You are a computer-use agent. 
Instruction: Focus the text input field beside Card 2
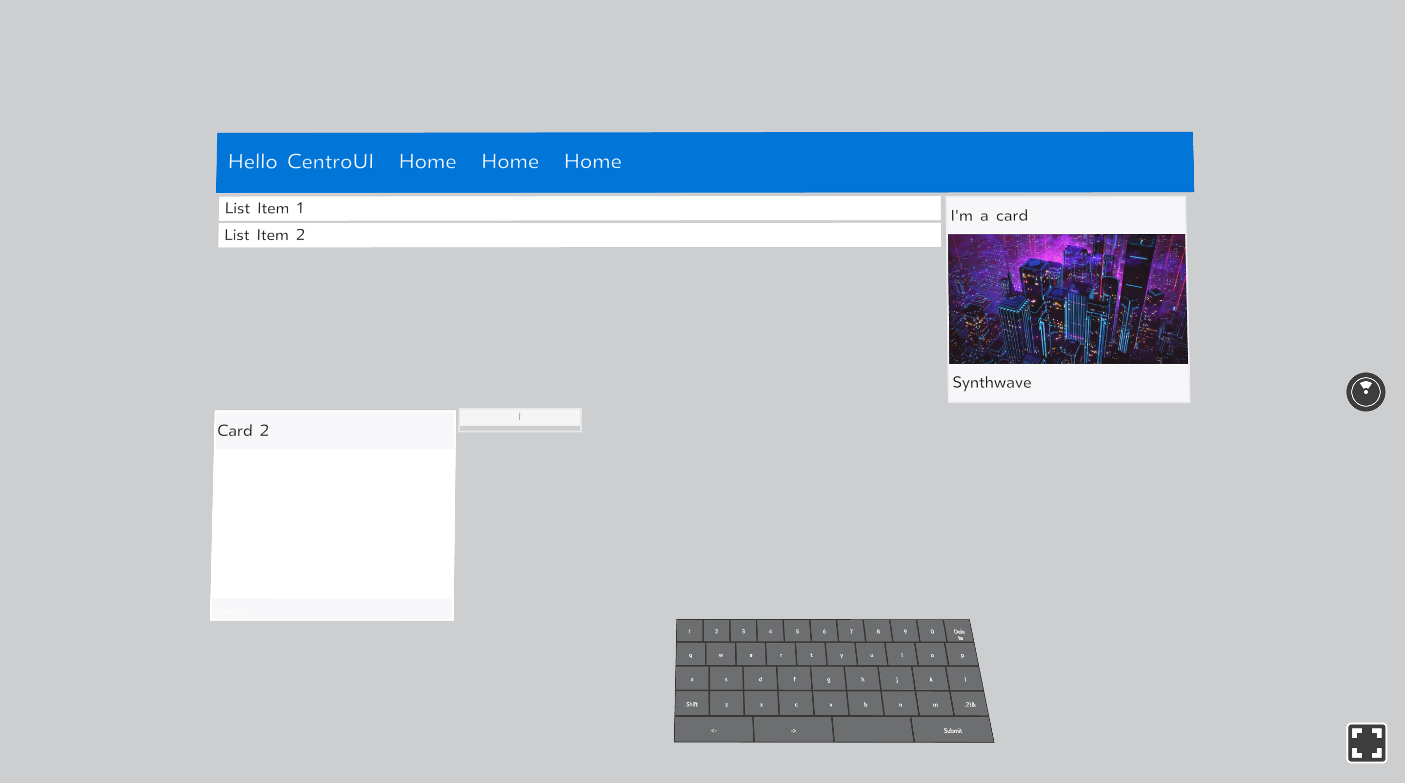coord(520,417)
